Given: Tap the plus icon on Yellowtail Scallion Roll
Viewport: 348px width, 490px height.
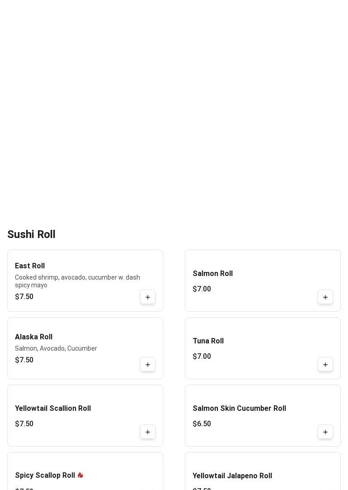Looking at the screenshot, I should click(x=148, y=432).
